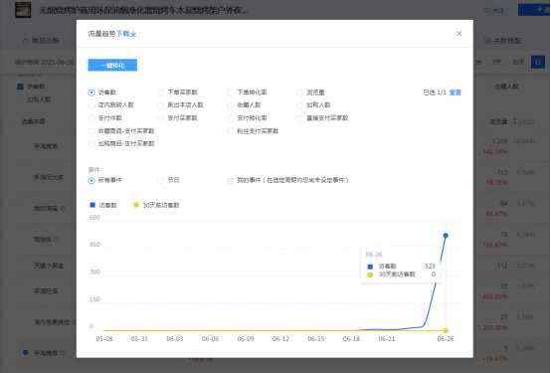Click the 05-28 x-axis label
The height and width of the screenshot is (373, 551).
[104, 339]
